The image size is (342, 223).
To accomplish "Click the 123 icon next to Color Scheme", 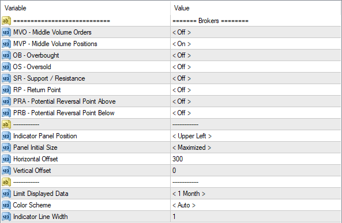I will click(6, 205).
